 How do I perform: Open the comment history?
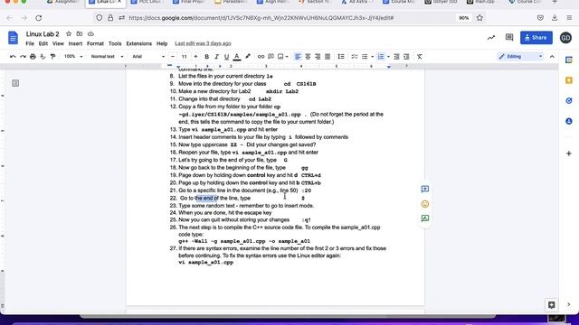coord(509,38)
